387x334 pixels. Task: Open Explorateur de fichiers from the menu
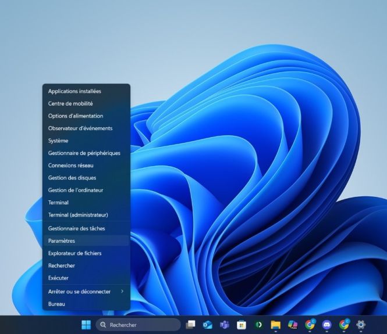click(86, 253)
